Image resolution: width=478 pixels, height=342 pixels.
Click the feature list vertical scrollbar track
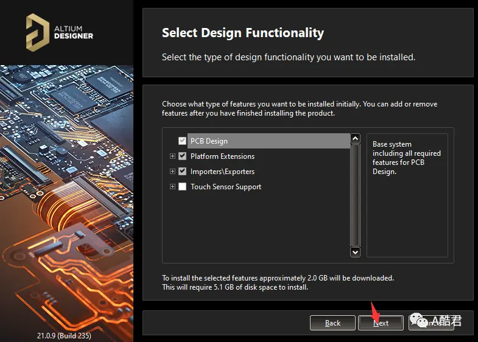coord(355,195)
